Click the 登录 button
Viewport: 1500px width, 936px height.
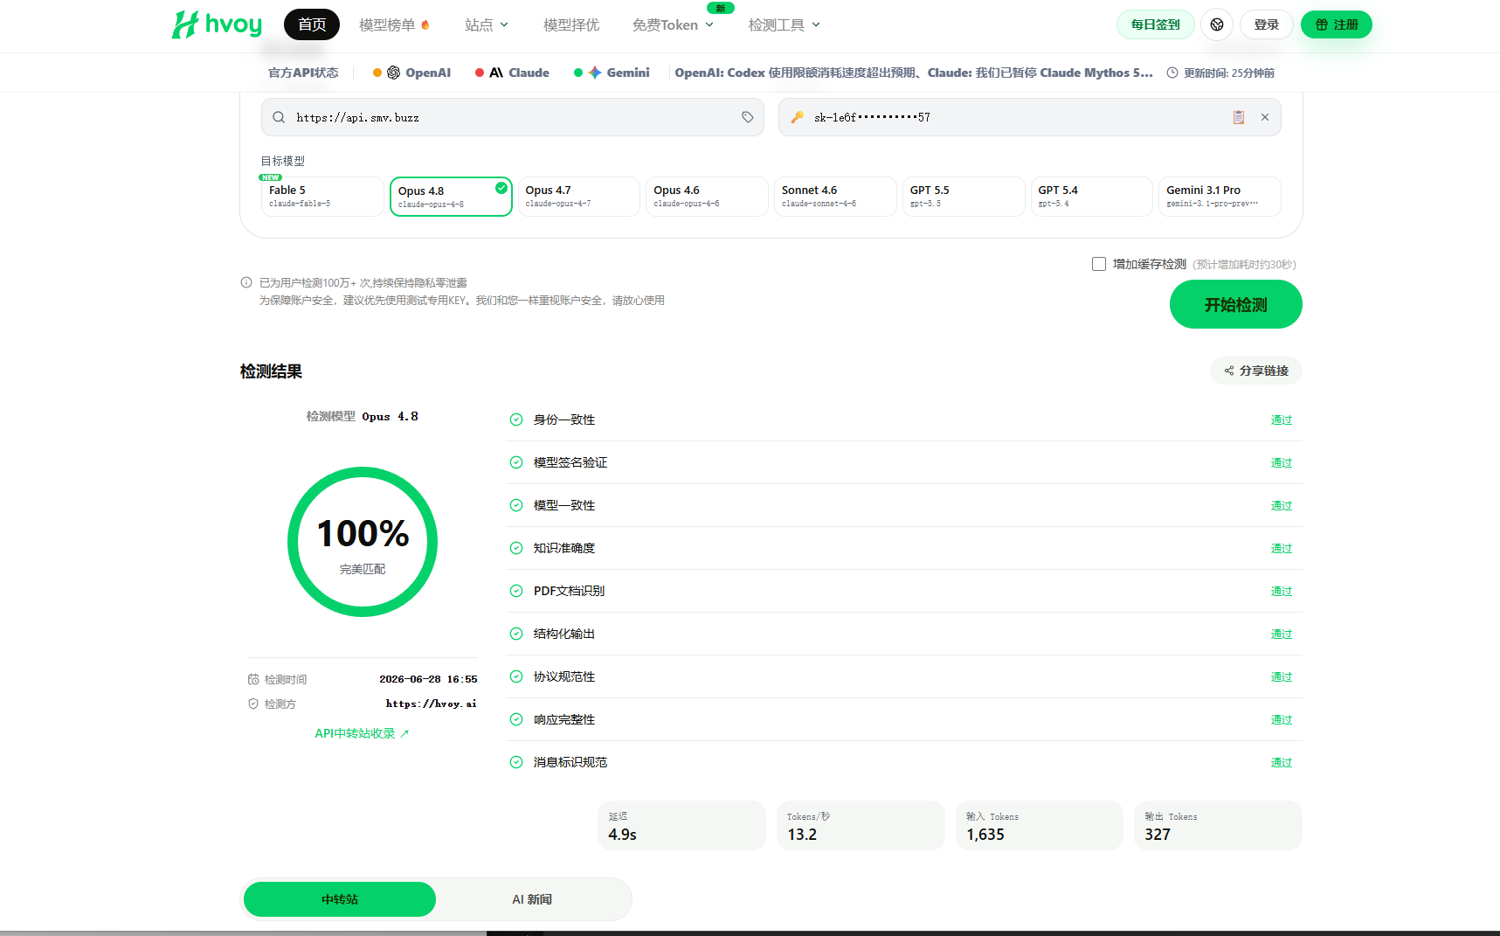pyautogui.click(x=1266, y=24)
